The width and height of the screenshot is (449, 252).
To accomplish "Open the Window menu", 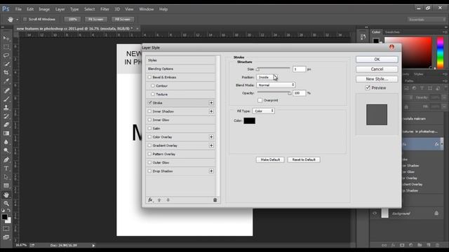I will tap(147, 9).
